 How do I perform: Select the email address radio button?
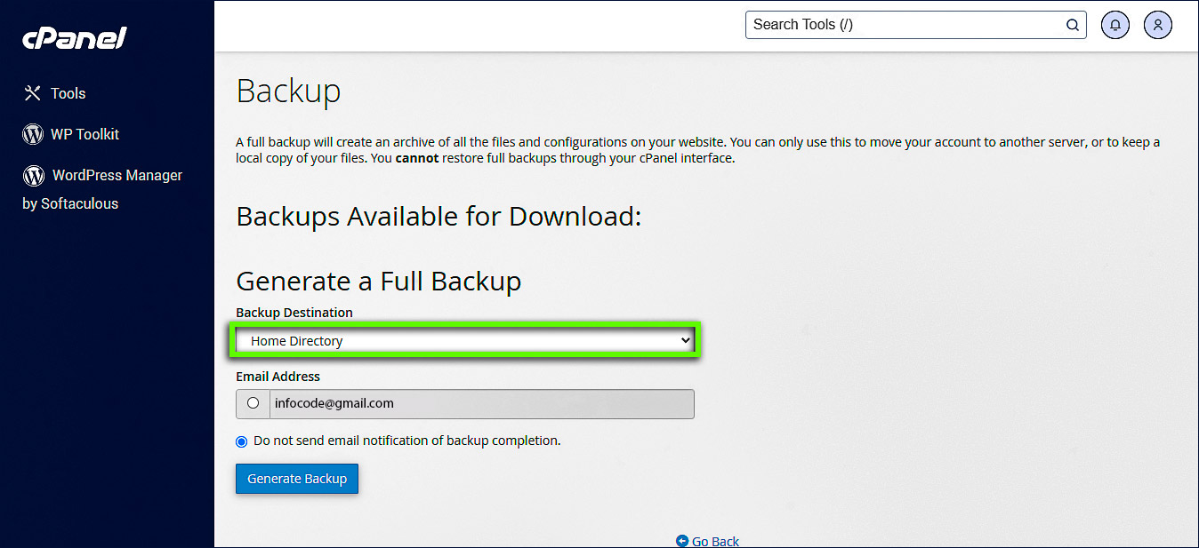253,403
